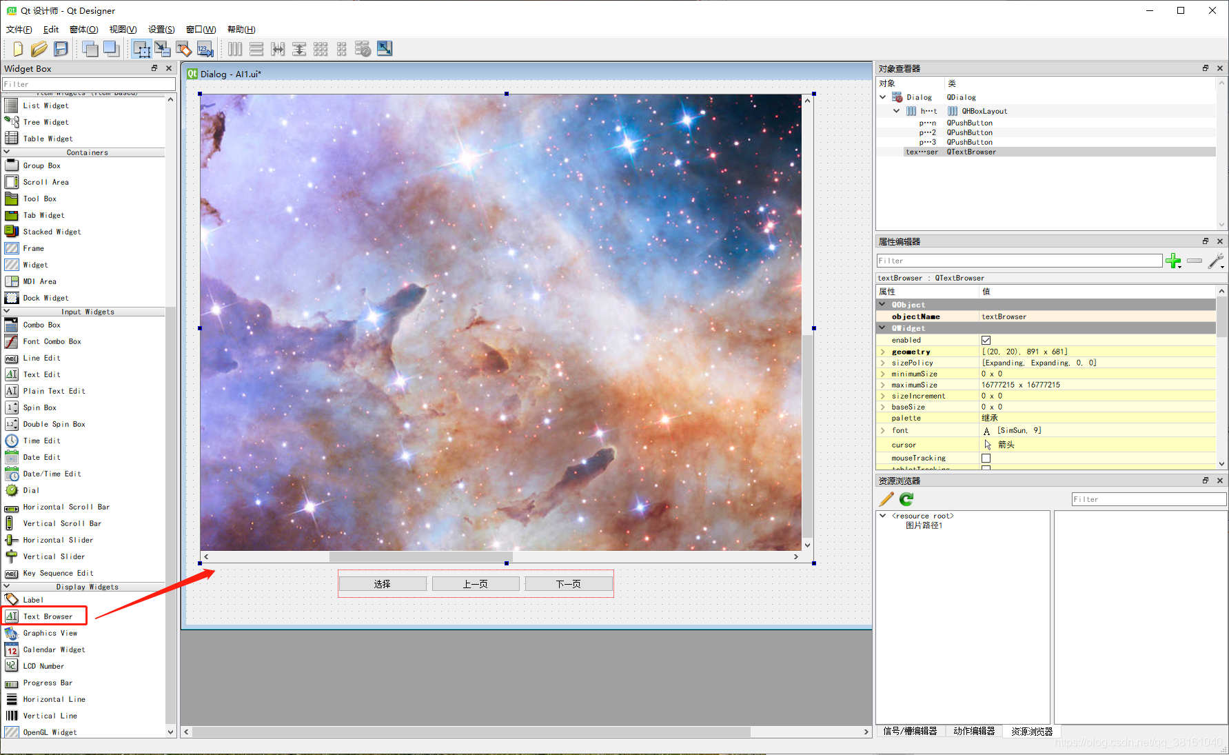Viewport: 1229px width, 755px height.
Task: Open the 文件(F) menu
Action: pos(19,29)
